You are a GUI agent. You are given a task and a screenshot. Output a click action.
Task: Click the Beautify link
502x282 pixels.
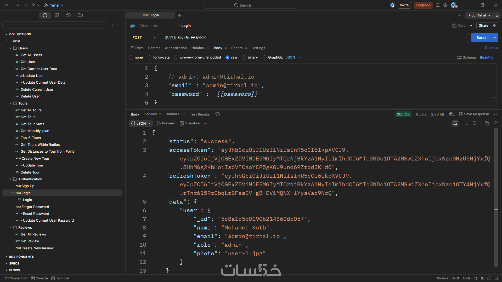[x=487, y=57]
